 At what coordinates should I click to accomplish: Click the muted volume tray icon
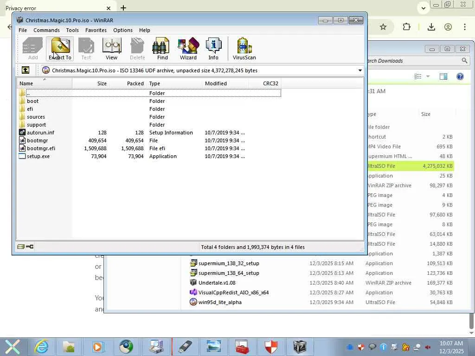428,347
